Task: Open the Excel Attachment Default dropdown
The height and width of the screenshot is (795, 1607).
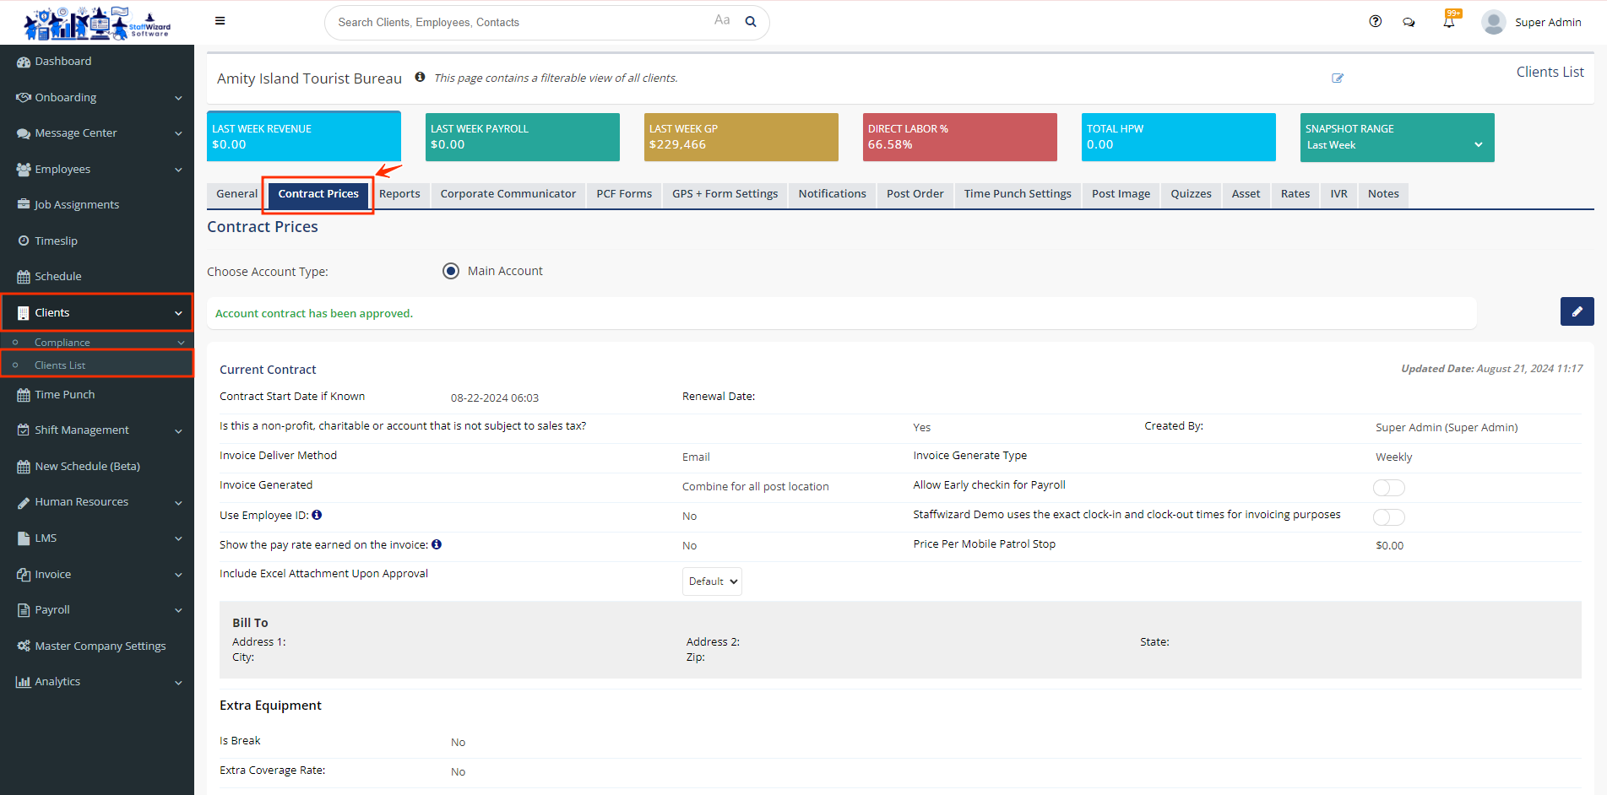Action: (712, 581)
